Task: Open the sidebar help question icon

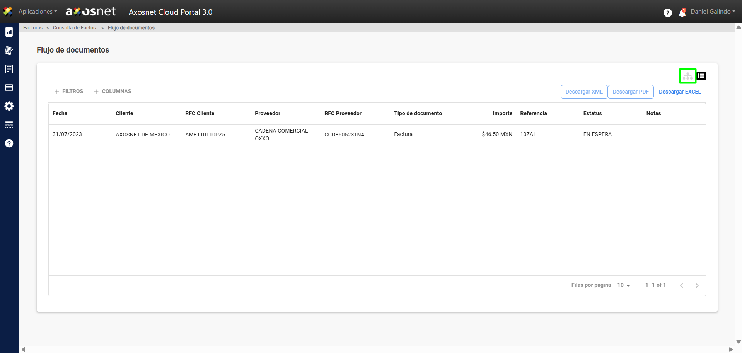Action: (x=9, y=143)
